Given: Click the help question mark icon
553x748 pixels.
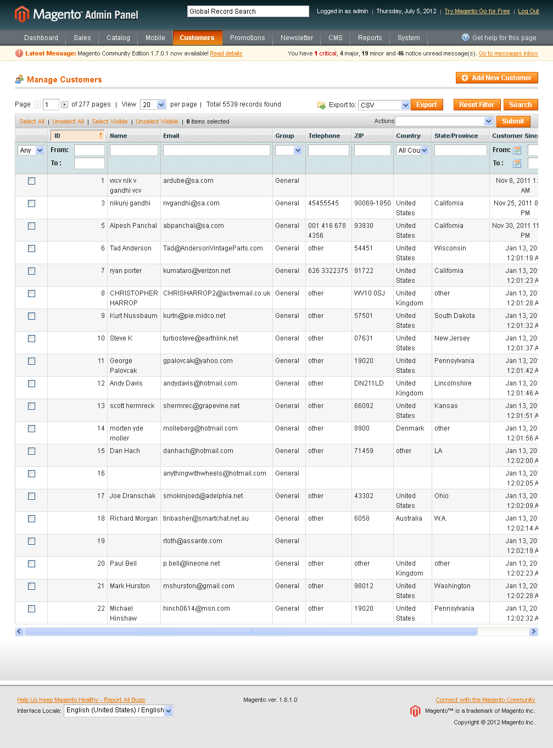Looking at the screenshot, I should tap(466, 37).
